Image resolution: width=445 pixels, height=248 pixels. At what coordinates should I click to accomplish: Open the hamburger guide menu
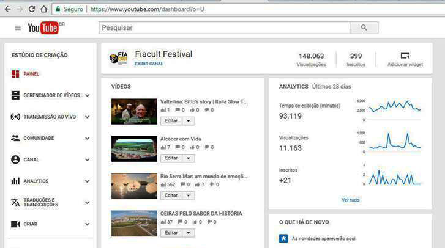point(18,27)
